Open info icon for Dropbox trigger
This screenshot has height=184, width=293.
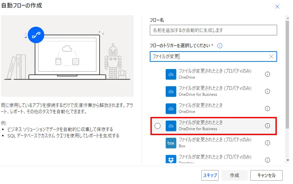pyautogui.click(x=268, y=160)
